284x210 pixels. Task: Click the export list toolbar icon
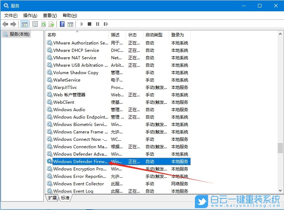[x=51, y=24]
